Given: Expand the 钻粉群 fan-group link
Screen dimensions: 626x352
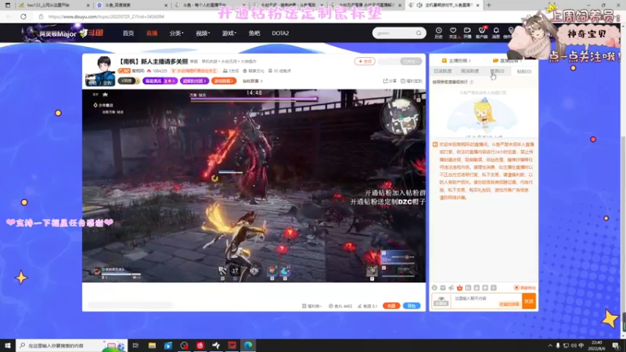Looking at the screenshot, I should coord(252,81).
